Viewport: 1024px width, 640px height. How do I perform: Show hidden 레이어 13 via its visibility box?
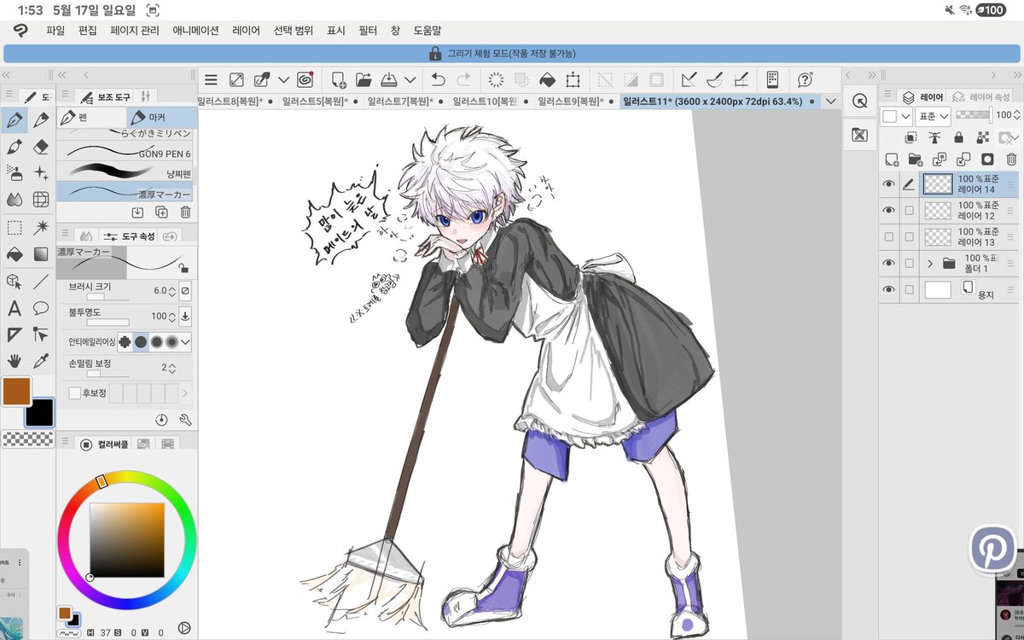click(x=889, y=236)
